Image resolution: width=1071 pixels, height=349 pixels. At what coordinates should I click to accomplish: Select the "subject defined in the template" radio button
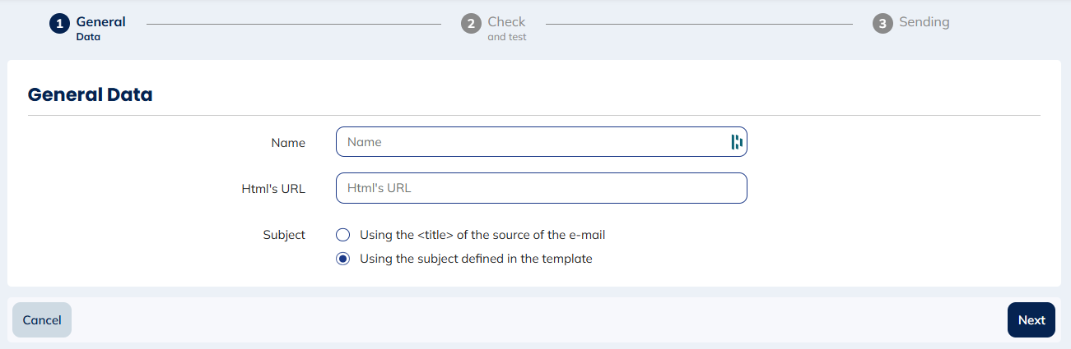[343, 259]
